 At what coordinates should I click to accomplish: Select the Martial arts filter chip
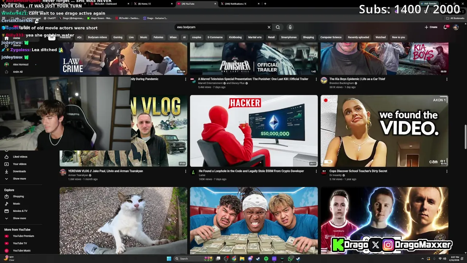(255, 37)
